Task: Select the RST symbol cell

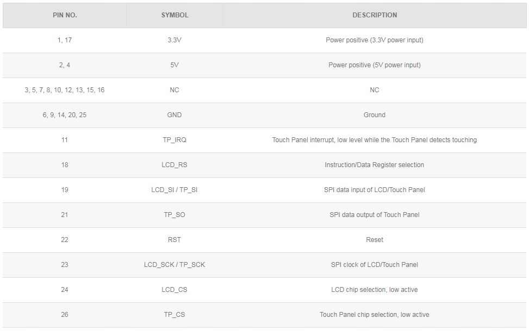Action: 175,240
